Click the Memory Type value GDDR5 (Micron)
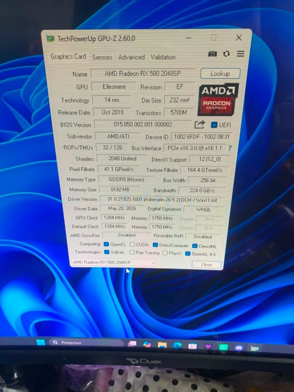Viewport: 294px width, 392px height. click(126, 179)
